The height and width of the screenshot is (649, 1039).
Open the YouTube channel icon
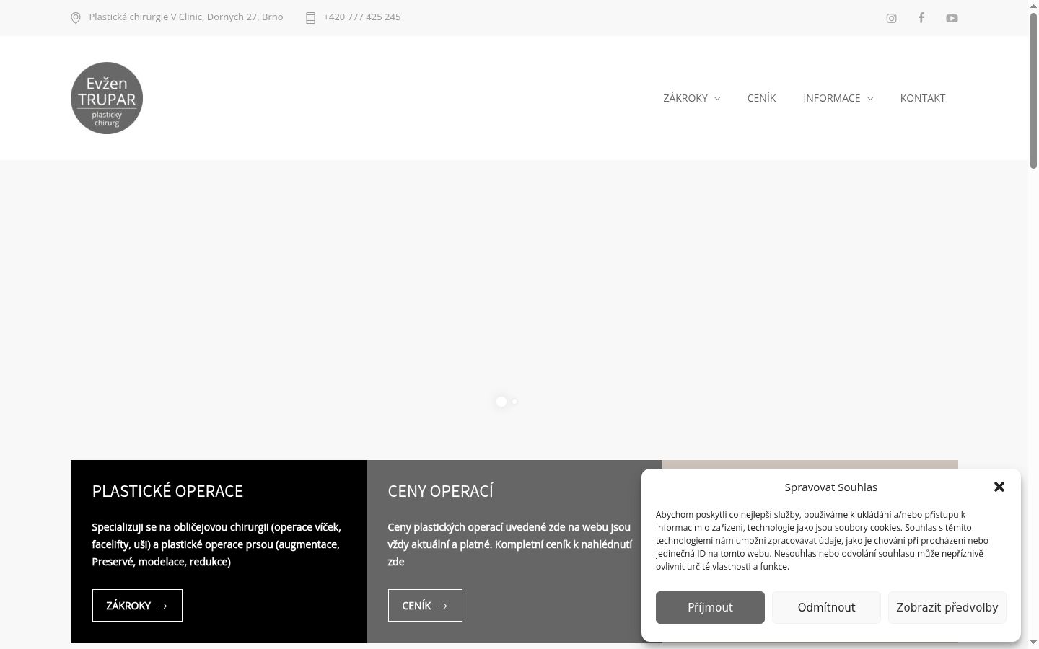[x=952, y=18]
